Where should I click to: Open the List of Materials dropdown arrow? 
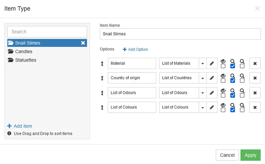tap(203, 63)
